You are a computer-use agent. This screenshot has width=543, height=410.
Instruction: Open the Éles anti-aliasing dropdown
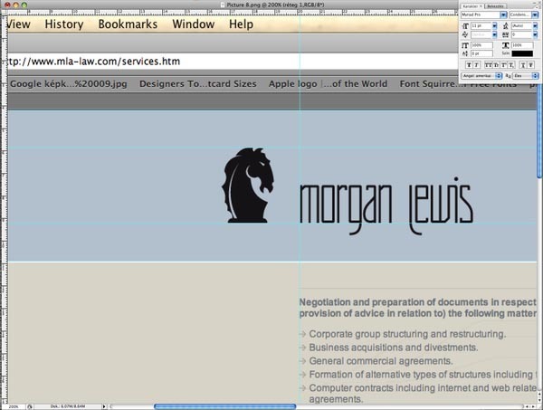526,76
